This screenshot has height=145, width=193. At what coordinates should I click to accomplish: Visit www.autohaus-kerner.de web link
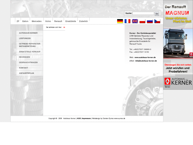click(145, 57)
